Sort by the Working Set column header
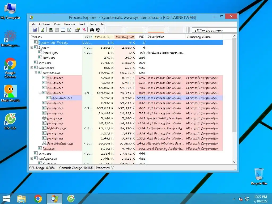Viewport: 272px width, 204px height. coord(125,37)
